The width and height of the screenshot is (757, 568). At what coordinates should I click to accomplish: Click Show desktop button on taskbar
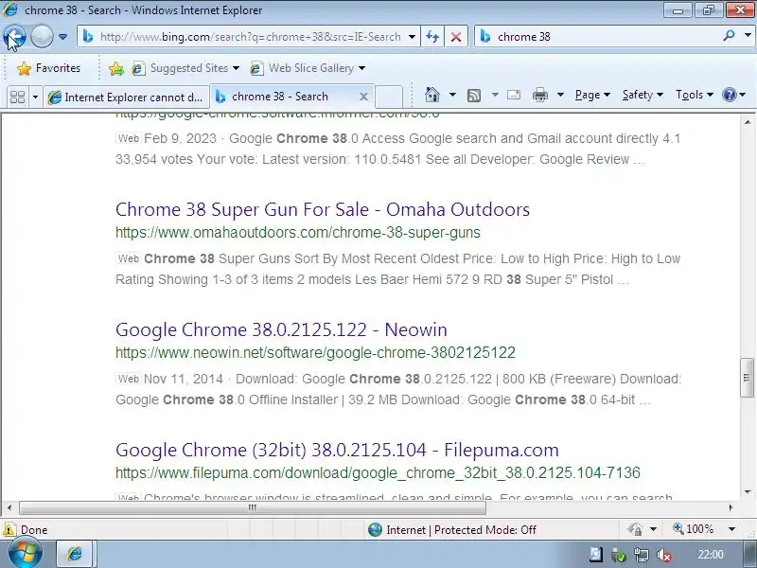coord(750,554)
